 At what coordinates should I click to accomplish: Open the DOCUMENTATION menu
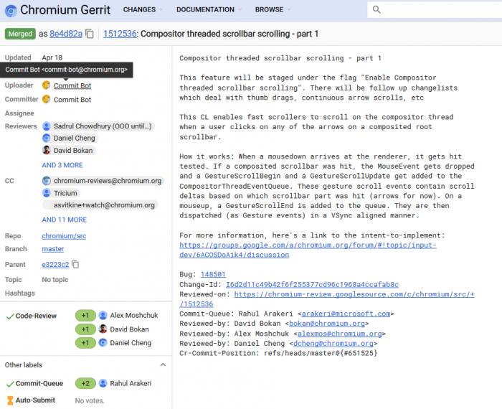(x=205, y=10)
